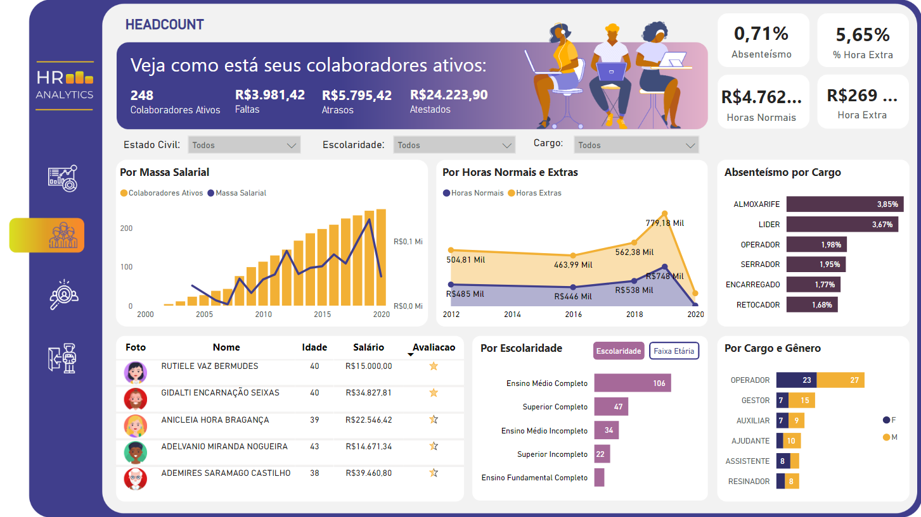Click the 779,18 Mil data label
The height and width of the screenshot is (517, 921).
point(665,223)
